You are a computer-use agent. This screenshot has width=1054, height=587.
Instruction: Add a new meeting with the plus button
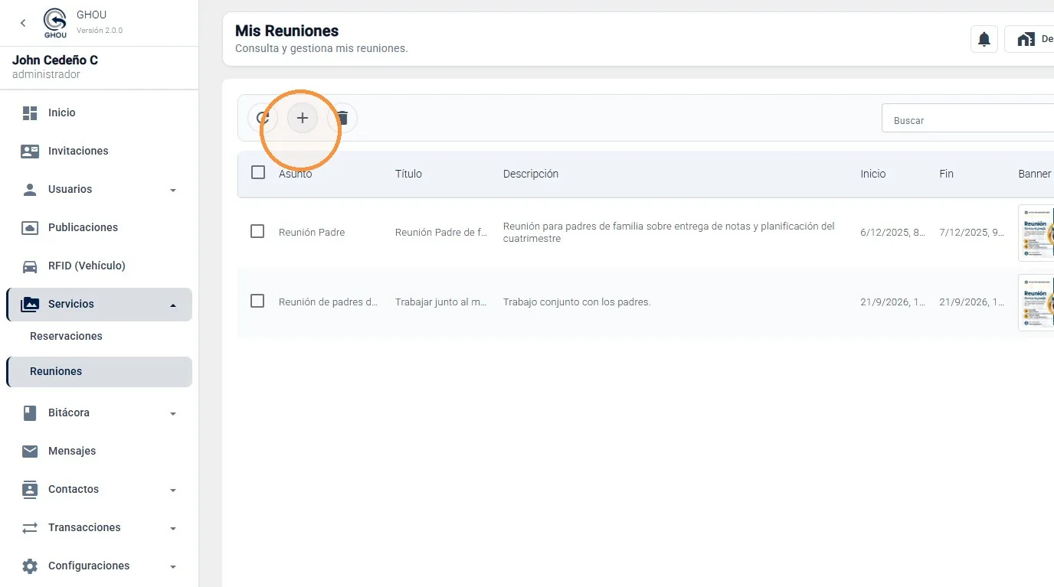point(303,118)
